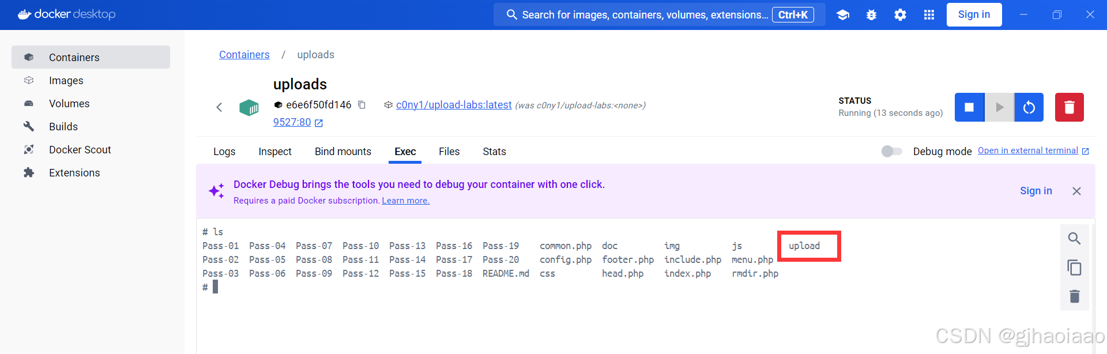Click 'index.php' in the terminal listing
Image resolution: width=1107 pixels, height=354 pixels.
point(687,274)
